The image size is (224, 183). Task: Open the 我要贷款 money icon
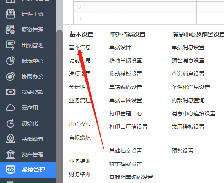point(11,92)
